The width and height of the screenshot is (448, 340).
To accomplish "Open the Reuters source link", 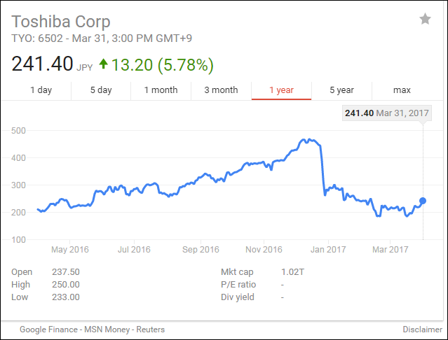I will pos(151,329).
